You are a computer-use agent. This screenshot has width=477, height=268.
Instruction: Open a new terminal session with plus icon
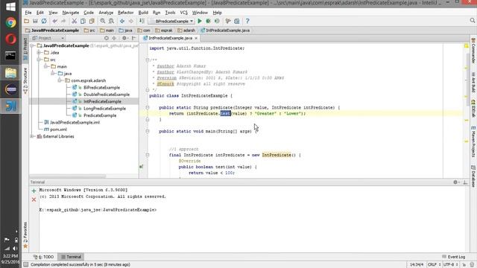tap(34, 191)
